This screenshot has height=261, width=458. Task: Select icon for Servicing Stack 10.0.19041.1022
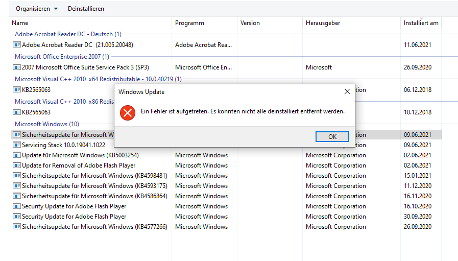point(16,145)
